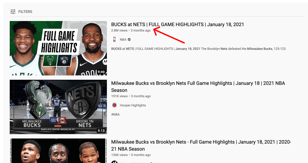Click 2.8M views metadata line
Screen dimensions: 308x163
(x=131, y=30)
